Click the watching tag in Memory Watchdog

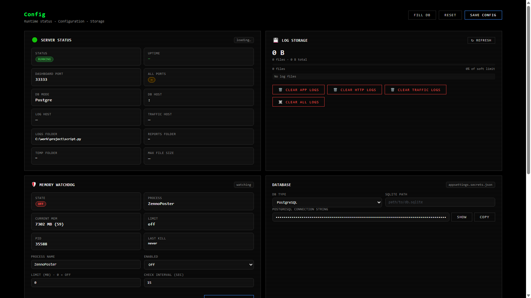coord(244,185)
